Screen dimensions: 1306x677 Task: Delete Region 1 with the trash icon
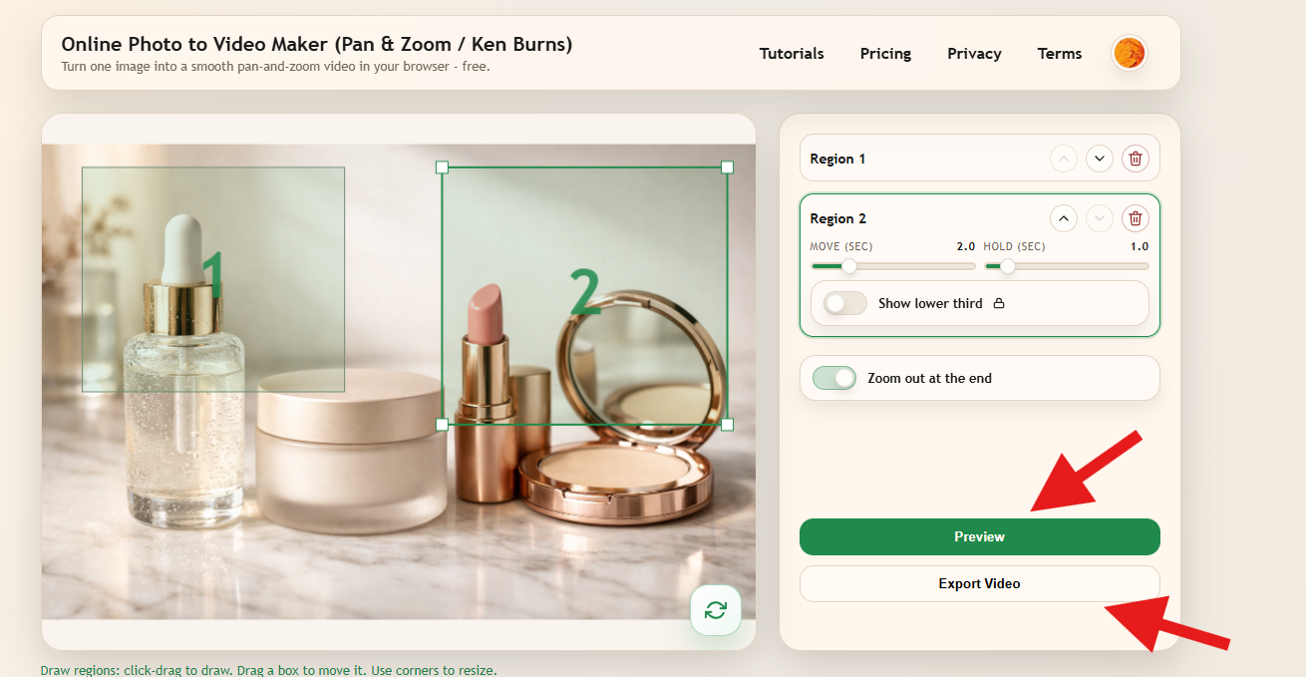point(1135,158)
